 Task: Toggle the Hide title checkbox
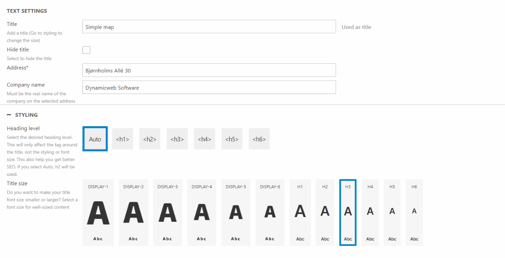point(86,50)
